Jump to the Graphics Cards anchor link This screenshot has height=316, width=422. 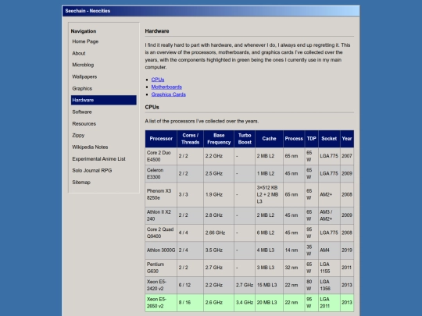tap(169, 94)
